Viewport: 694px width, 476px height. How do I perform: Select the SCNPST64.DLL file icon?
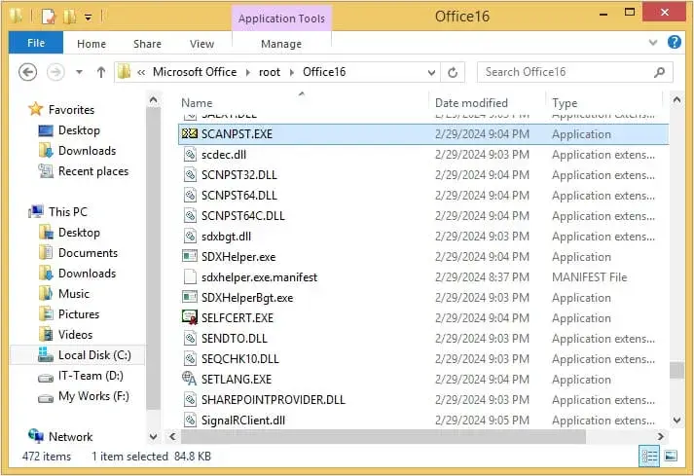click(x=190, y=195)
